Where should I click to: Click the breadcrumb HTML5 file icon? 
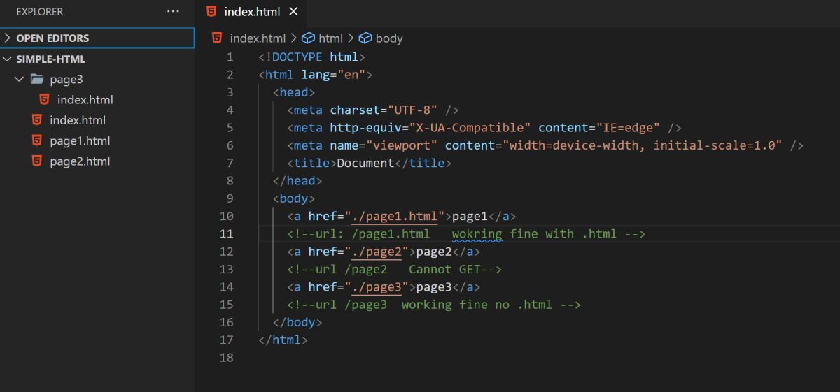[217, 38]
